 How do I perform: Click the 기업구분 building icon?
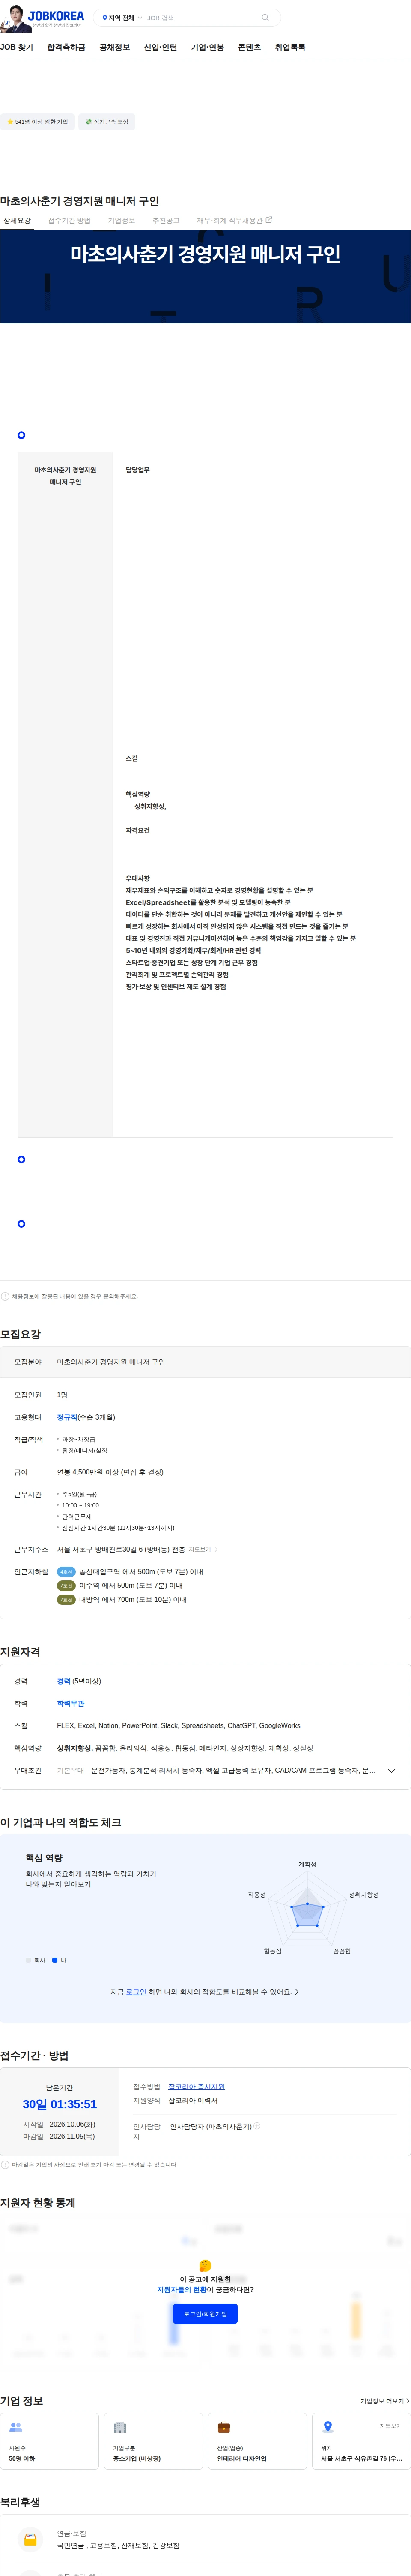tap(120, 2427)
